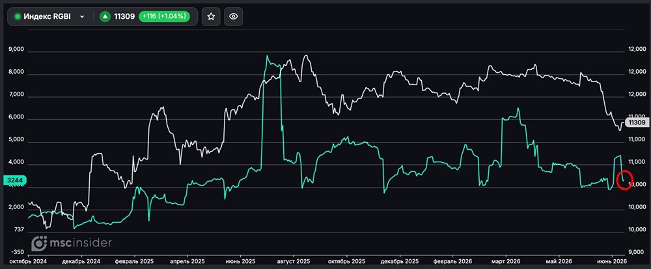
Task: Click the red circle marker on chart
Action: coord(625,180)
